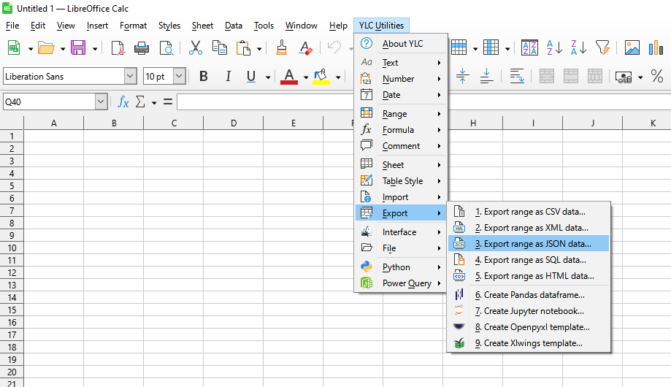671x387 pixels.
Task: Open the Liberation Sans font name dropdown
Action: [130, 77]
